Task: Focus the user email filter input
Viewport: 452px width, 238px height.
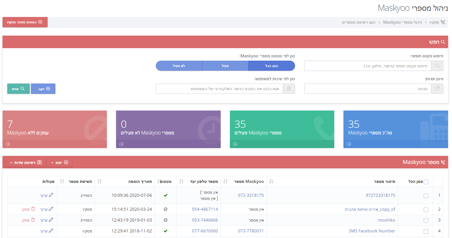Action: pos(219,89)
